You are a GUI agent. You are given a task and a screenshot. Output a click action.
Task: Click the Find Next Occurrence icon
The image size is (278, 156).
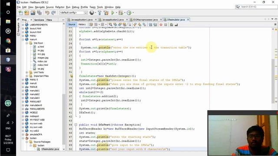(120, 25)
